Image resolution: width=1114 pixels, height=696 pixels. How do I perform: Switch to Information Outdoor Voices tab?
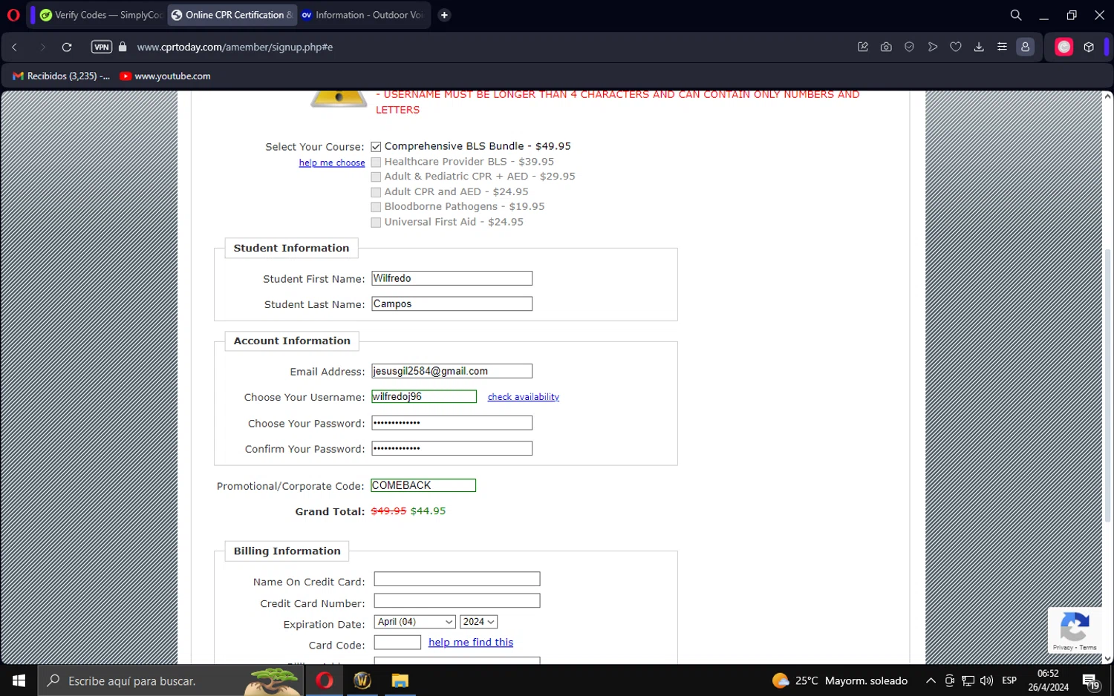click(x=362, y=15)
